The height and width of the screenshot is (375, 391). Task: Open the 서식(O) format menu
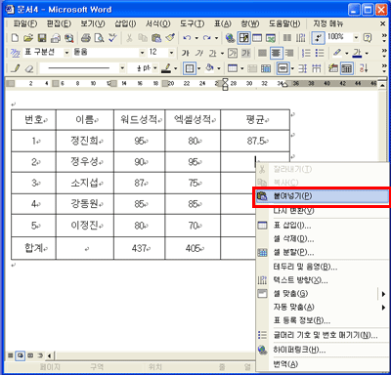[x=157, y=23]
